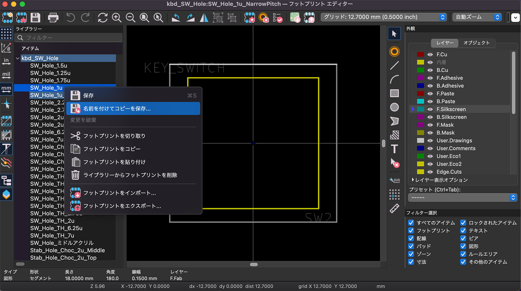This screenshot has height=291, width=521.
Task: Zoom out of the footprint canvas
Action: coord(131,17)
